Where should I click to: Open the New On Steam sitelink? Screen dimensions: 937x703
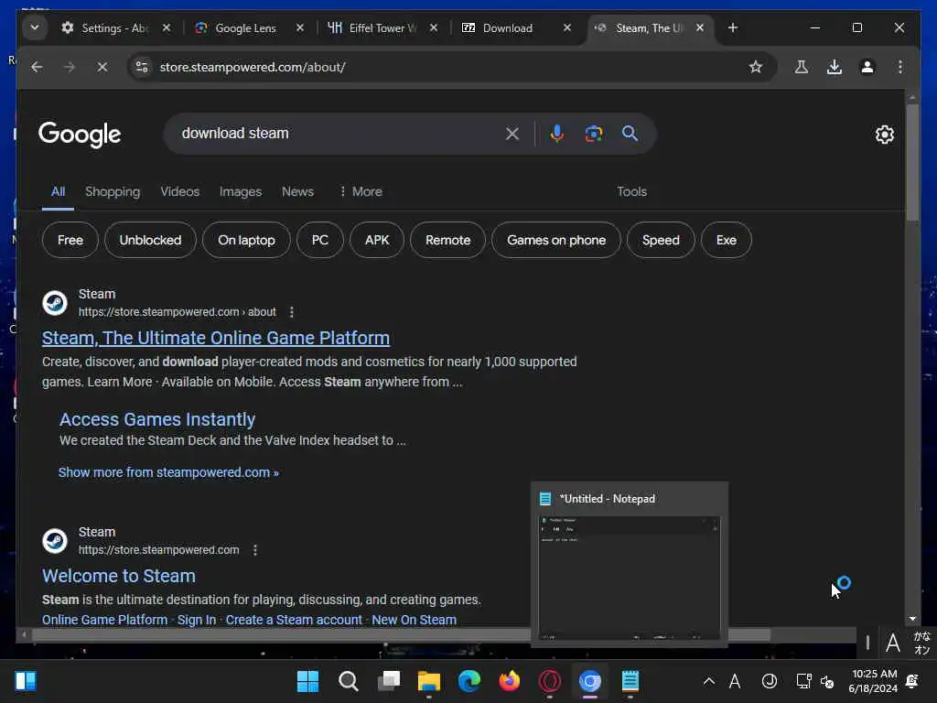point(415,620)
